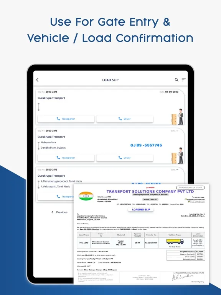Click Gurukrupa Transport on slip 2023-24/3

51,137
